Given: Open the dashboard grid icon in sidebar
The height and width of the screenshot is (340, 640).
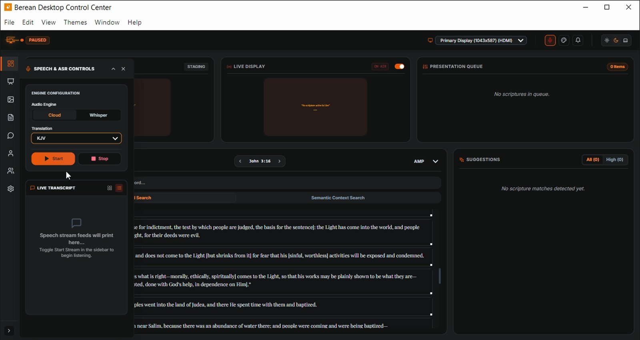Looking at the screenshot, I should pyautogui.click(x=10, y=63).
